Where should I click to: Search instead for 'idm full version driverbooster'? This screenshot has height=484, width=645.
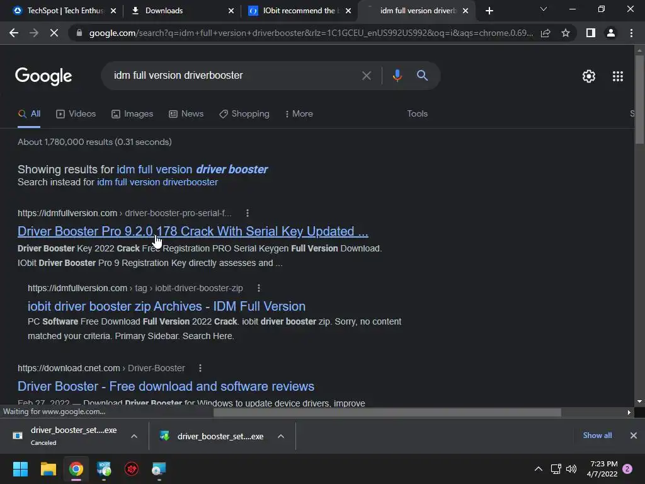pos(157,182)
